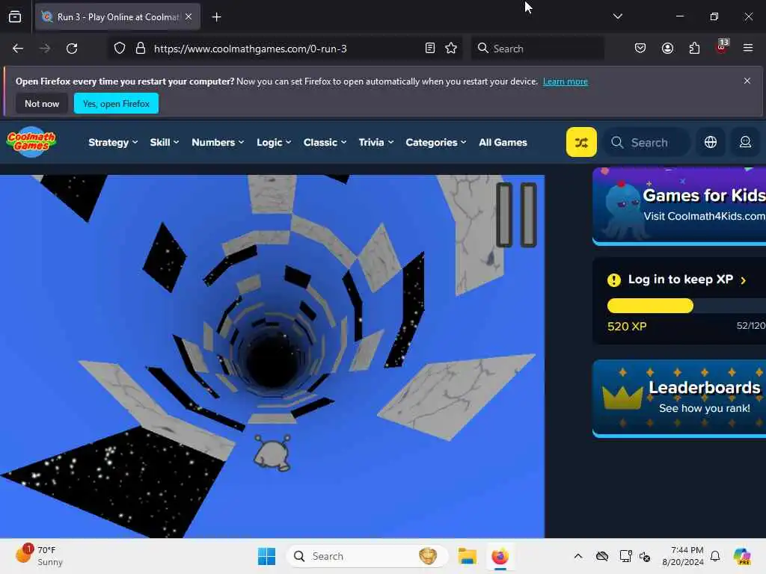766x574 pixels.
Task: Click the Not now button
Action: coord(42,103)
